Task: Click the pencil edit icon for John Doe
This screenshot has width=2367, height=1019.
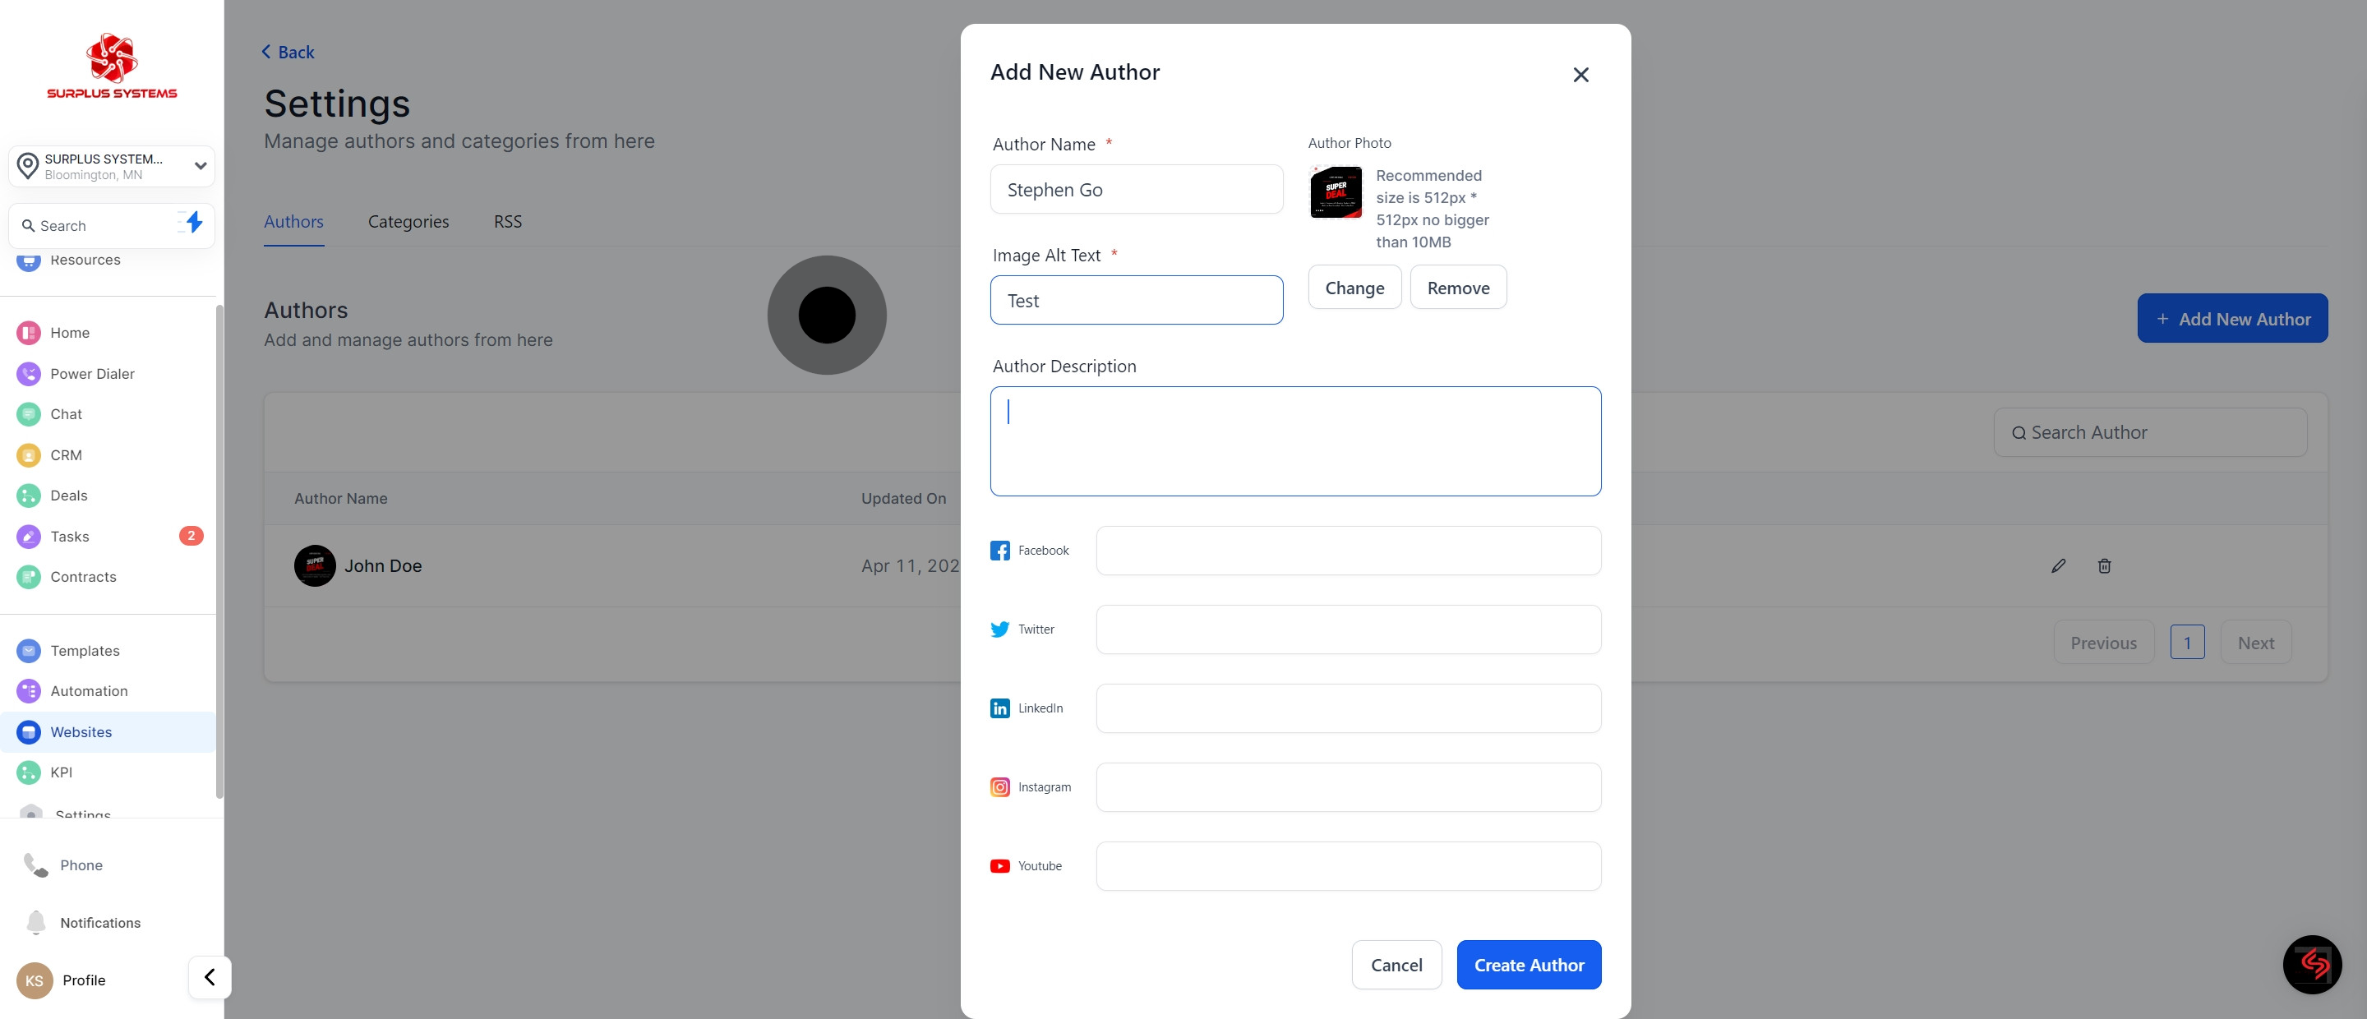Action: pos(2058,566)
